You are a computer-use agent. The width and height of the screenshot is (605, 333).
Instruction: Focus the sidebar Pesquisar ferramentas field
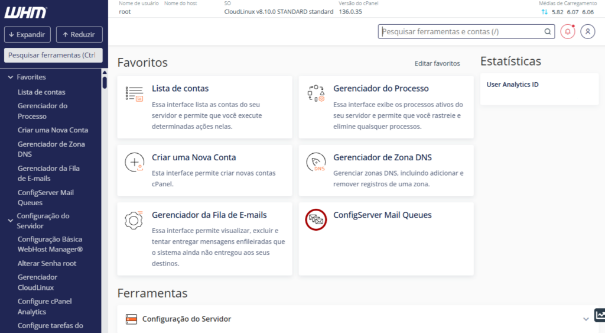click(x=53, y=55)
